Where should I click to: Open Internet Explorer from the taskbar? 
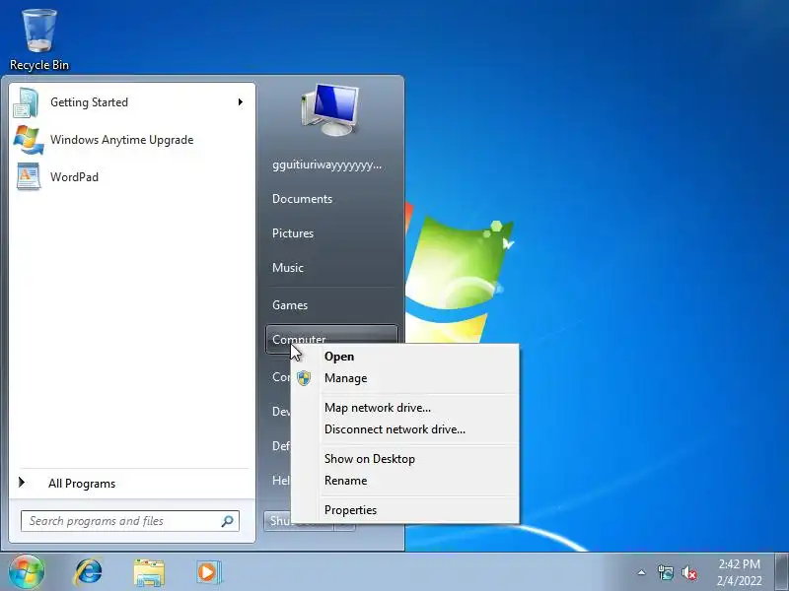(x=89, y=572)
